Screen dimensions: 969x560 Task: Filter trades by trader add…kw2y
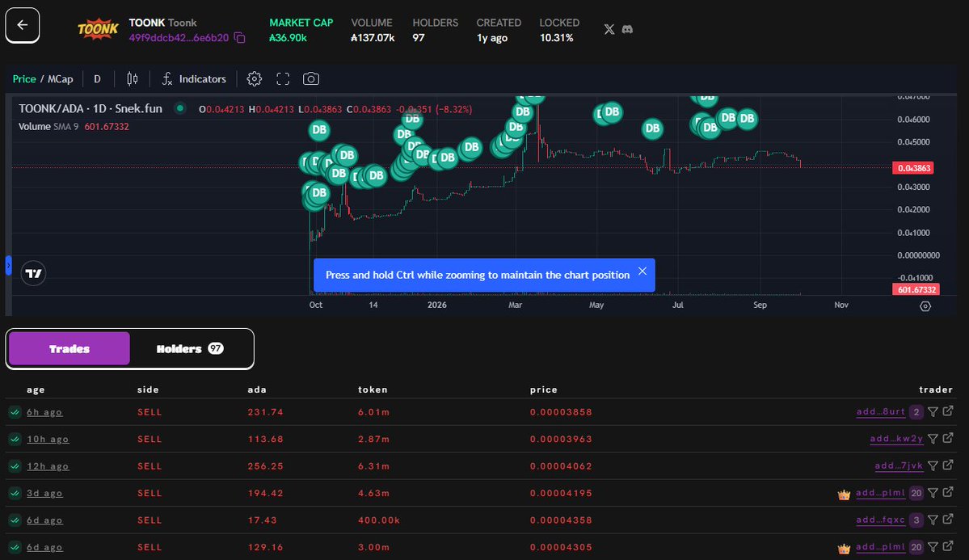933,439
